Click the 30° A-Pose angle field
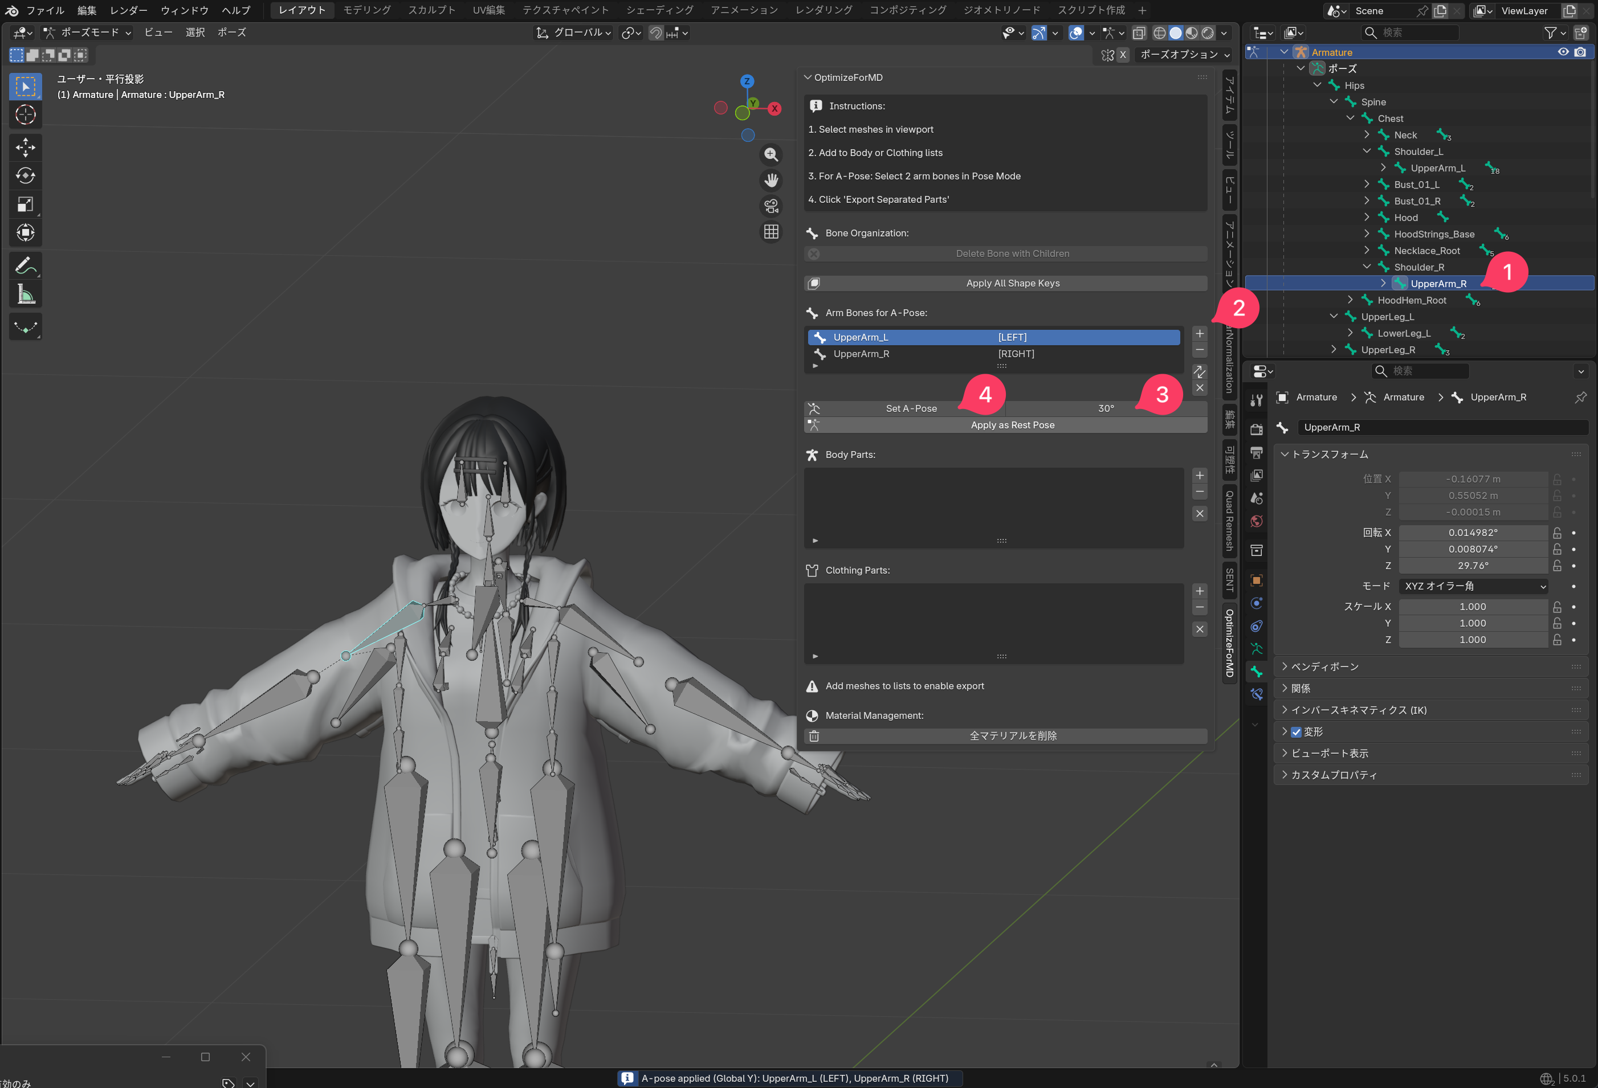The image size is (1598, 1088). [1105, 408]
